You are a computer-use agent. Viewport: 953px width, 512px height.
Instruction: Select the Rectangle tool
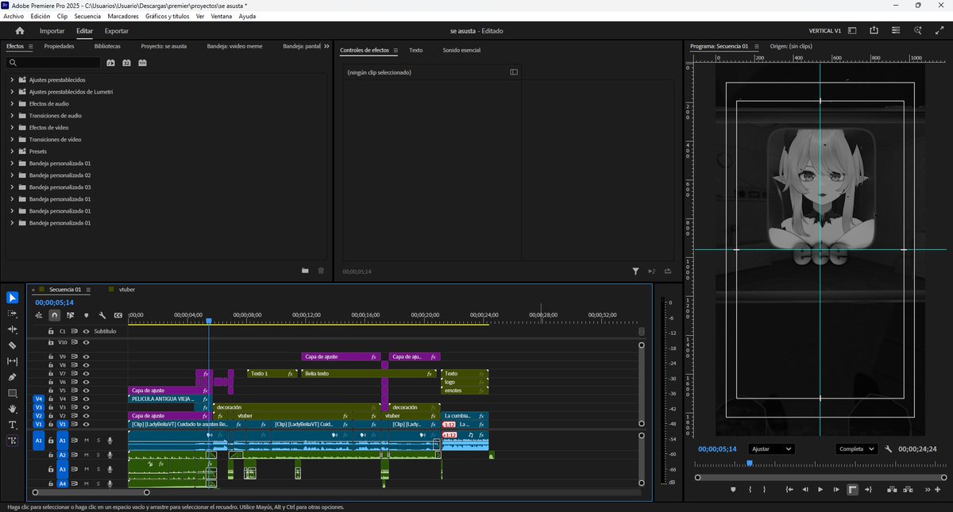click(12, 393)
